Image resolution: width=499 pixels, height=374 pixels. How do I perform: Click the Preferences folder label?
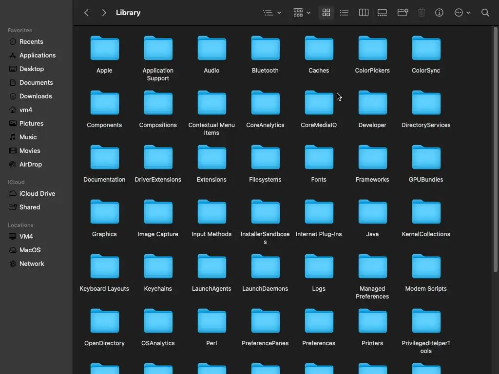click(319, 343)
